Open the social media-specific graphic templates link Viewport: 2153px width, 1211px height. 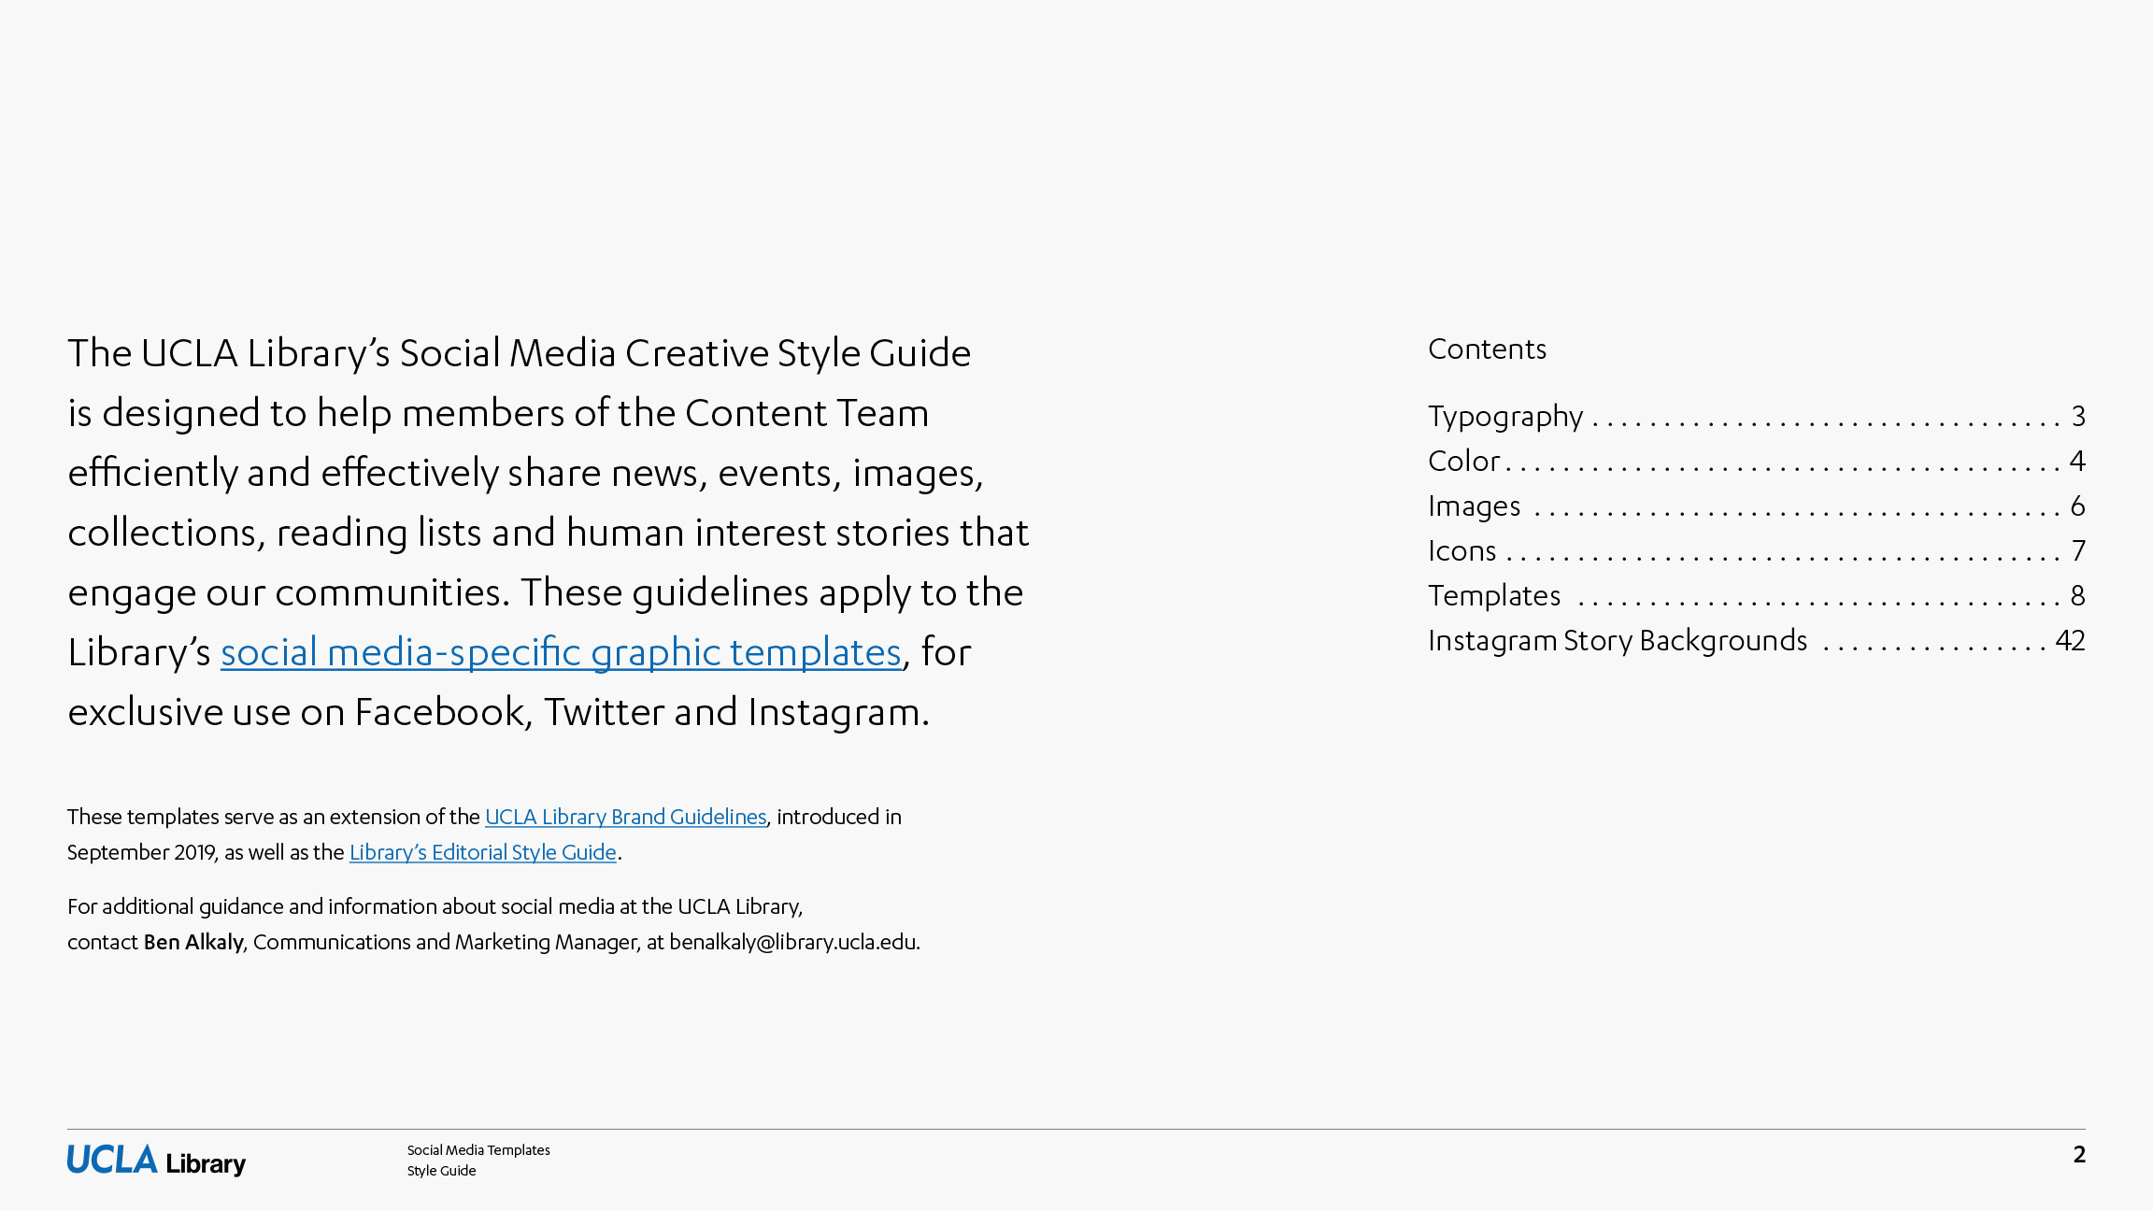[561, 652]
